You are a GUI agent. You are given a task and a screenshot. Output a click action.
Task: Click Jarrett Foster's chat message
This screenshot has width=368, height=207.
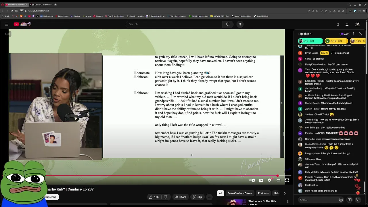click(333, 109)
